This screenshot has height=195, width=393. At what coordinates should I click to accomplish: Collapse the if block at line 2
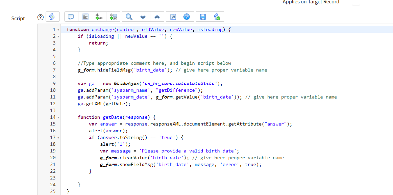58,36
